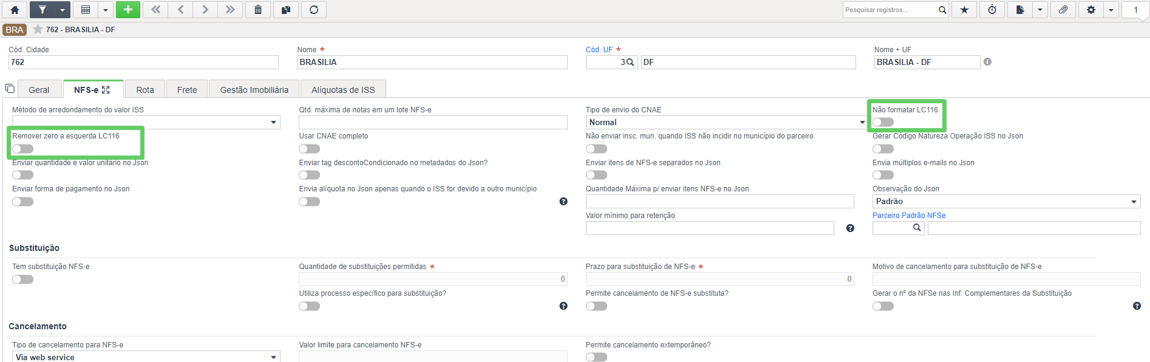Add a new record with green plus
Image resolution: width=1150 pixels, height=362 pixels.
[x=128, y=10]
